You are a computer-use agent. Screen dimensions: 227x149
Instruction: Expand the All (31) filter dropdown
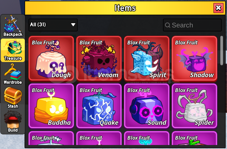coord(53,25)
